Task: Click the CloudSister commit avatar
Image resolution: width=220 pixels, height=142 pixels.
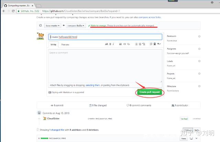Action: [x=45, y=118]
